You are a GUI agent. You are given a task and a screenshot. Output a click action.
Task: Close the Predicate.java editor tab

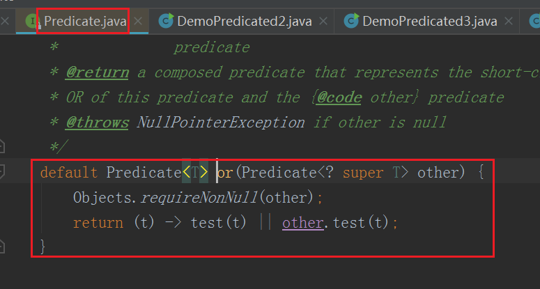(138, 22)
